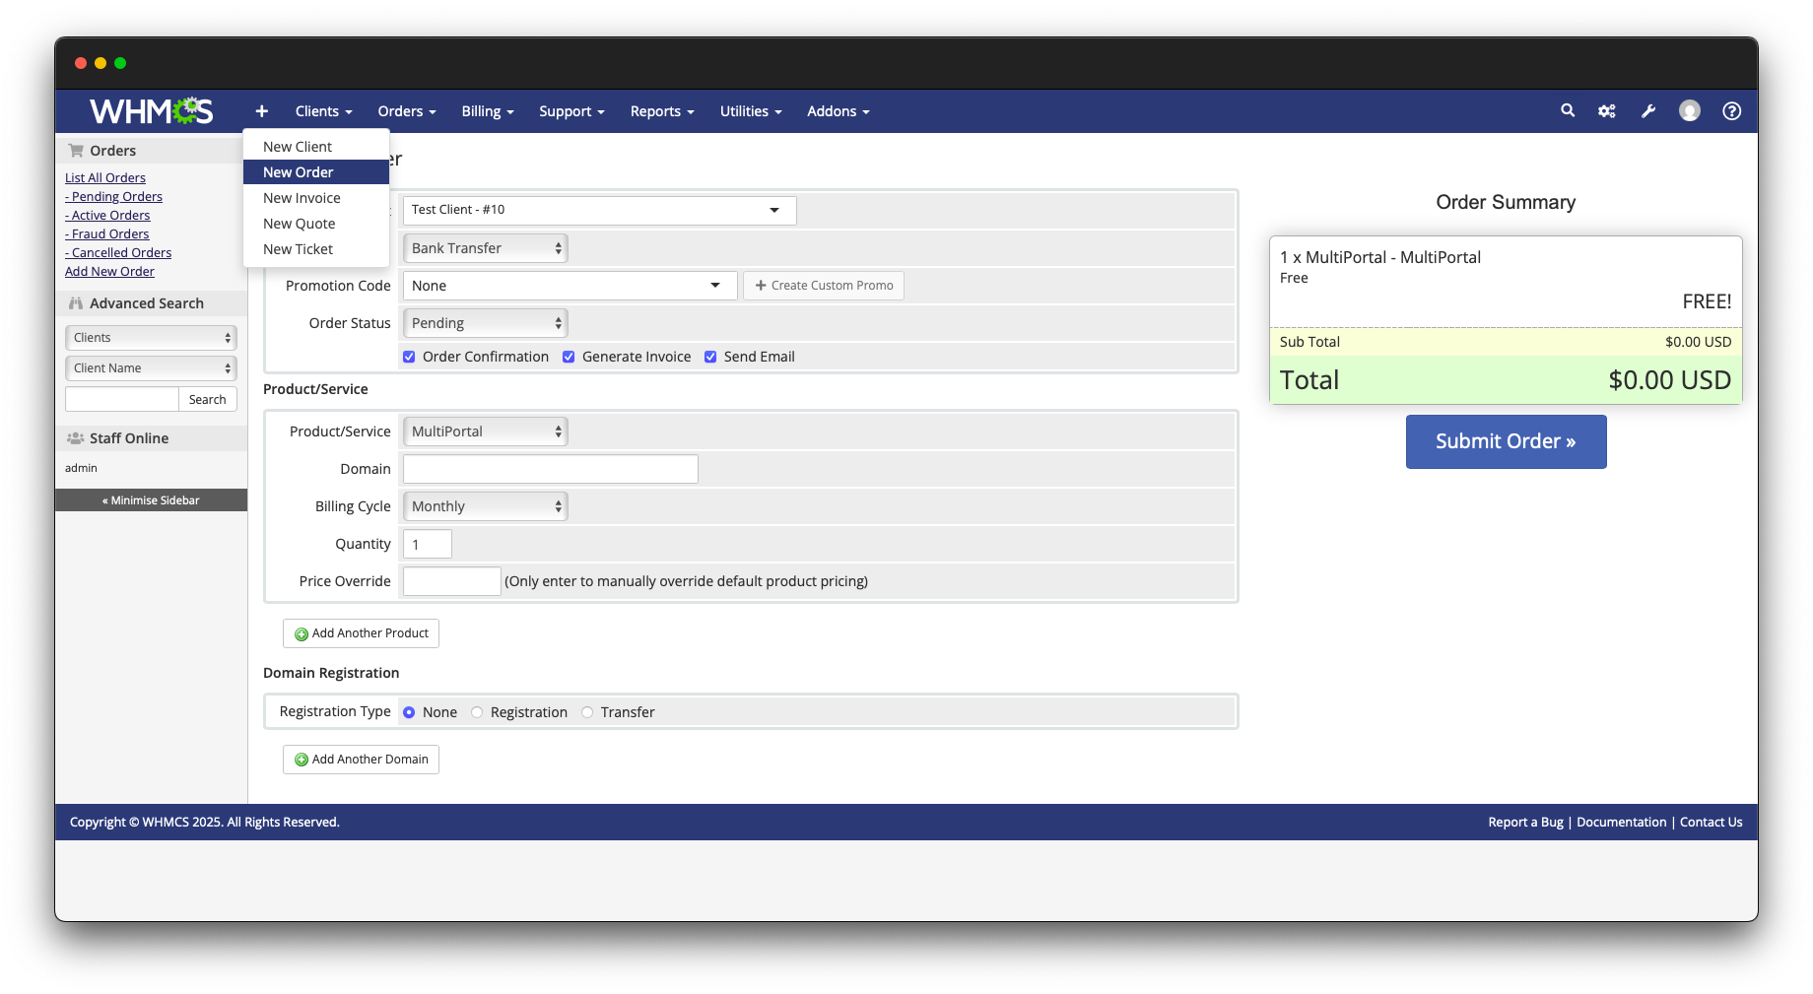The image size is (1813, 994).
Task: Select the None registration type radio
Action: (x=409, y=712)
